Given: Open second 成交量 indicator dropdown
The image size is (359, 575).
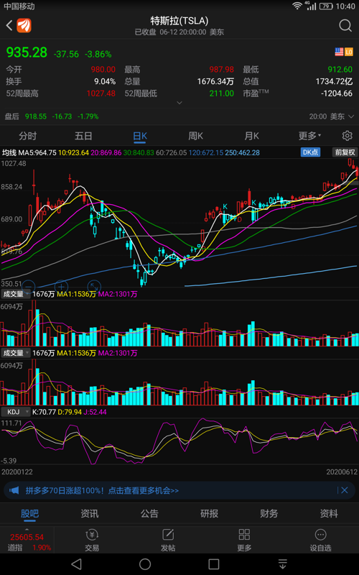Looking at the screenshot, I should tap(16, 353).
